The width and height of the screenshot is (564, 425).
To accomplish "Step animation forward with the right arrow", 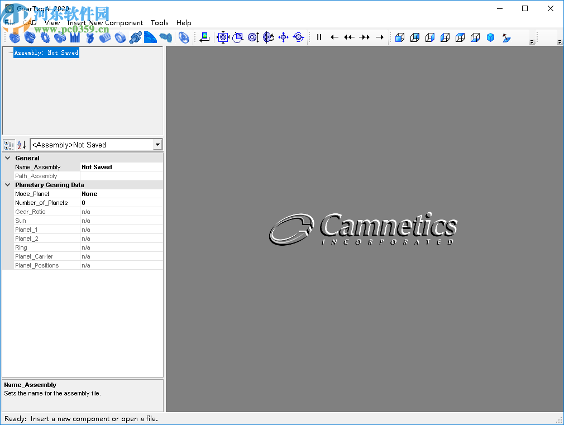I will (x=380, y=37).
